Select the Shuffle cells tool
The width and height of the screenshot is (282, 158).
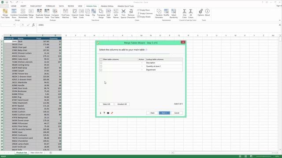[x=167, y=13]
